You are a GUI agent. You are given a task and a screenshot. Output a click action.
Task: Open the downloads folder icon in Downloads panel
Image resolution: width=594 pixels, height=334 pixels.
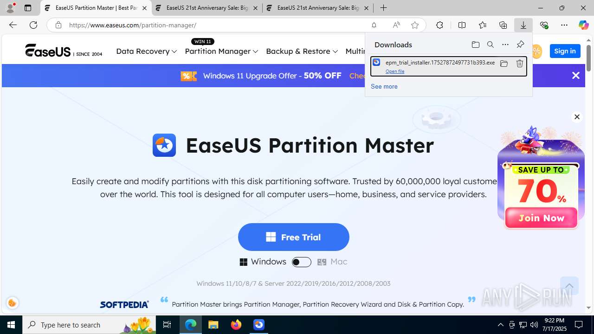click(x=475, y=45)
